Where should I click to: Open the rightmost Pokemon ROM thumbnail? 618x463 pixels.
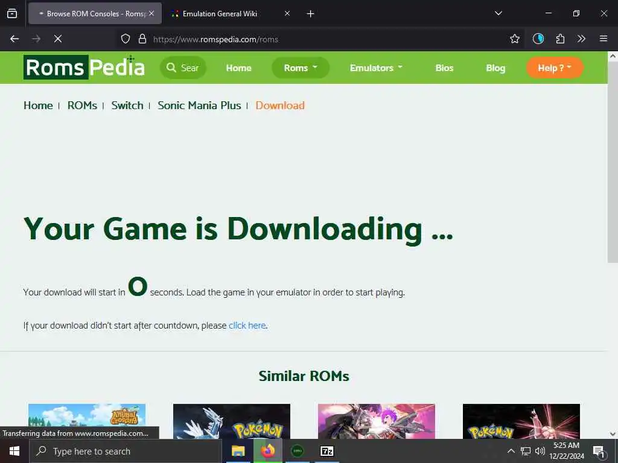point(521,421)
